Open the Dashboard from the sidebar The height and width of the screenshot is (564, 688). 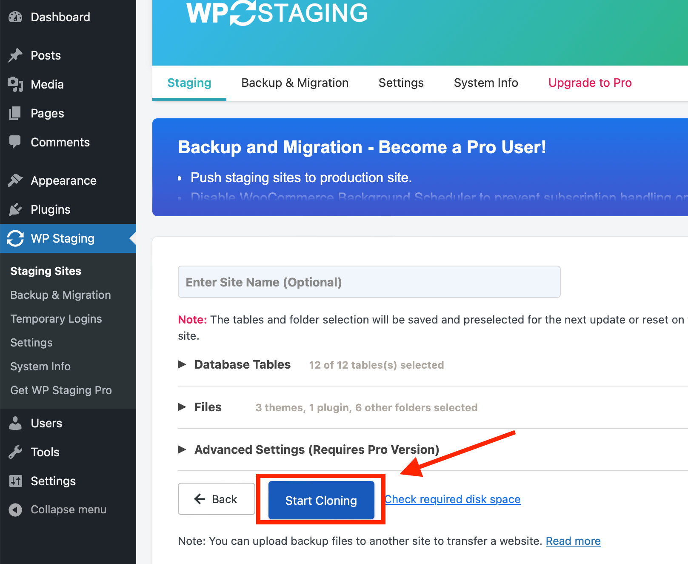coord(15,17)
